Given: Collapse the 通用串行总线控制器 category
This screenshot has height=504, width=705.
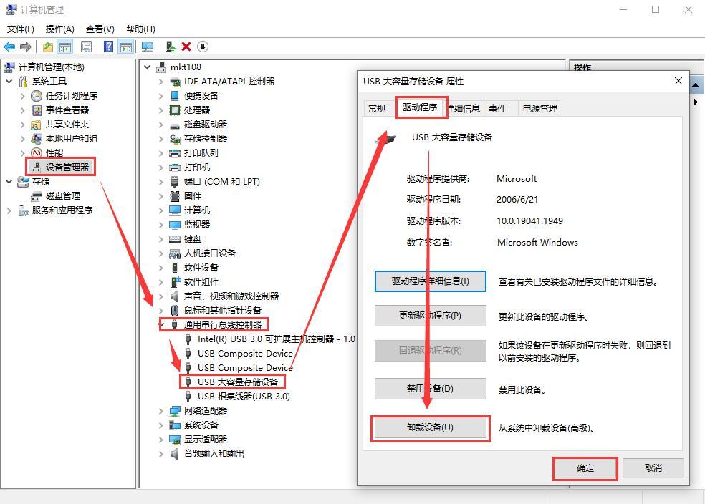Looking at the screenshot, I should (x=160, y=324).
